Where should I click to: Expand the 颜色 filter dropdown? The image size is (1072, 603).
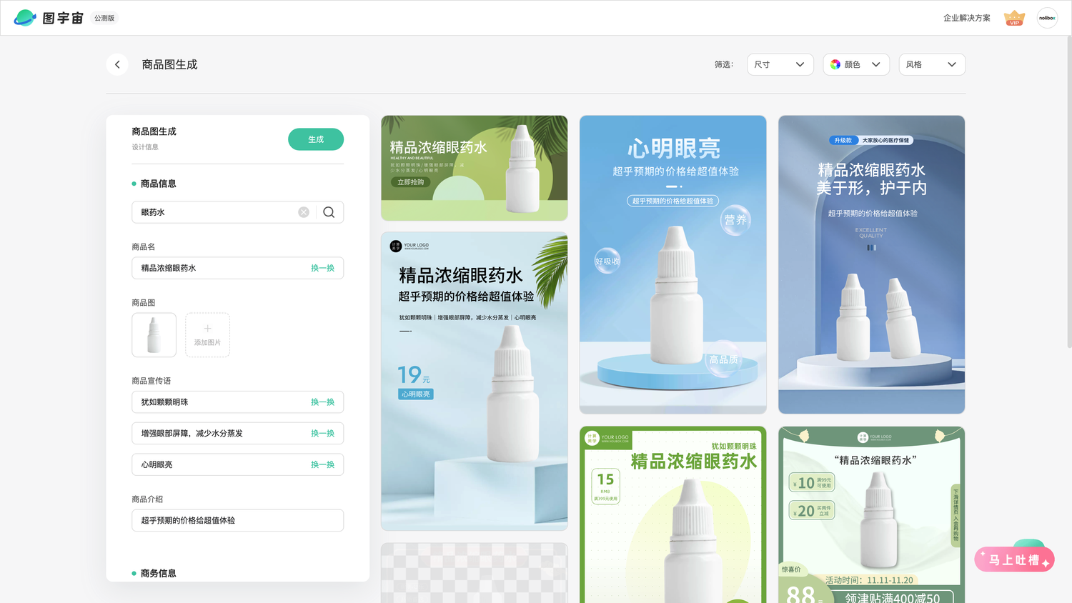[856, 64]
